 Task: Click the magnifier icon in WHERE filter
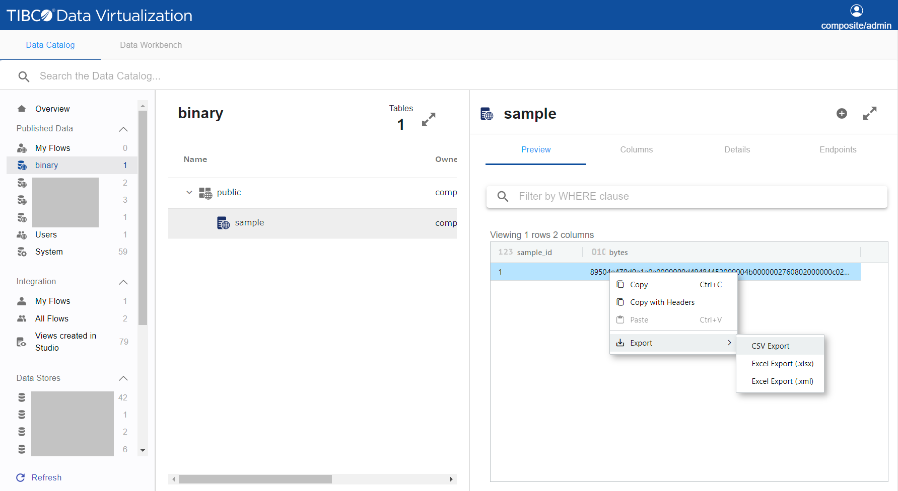[x=503, y=196]
